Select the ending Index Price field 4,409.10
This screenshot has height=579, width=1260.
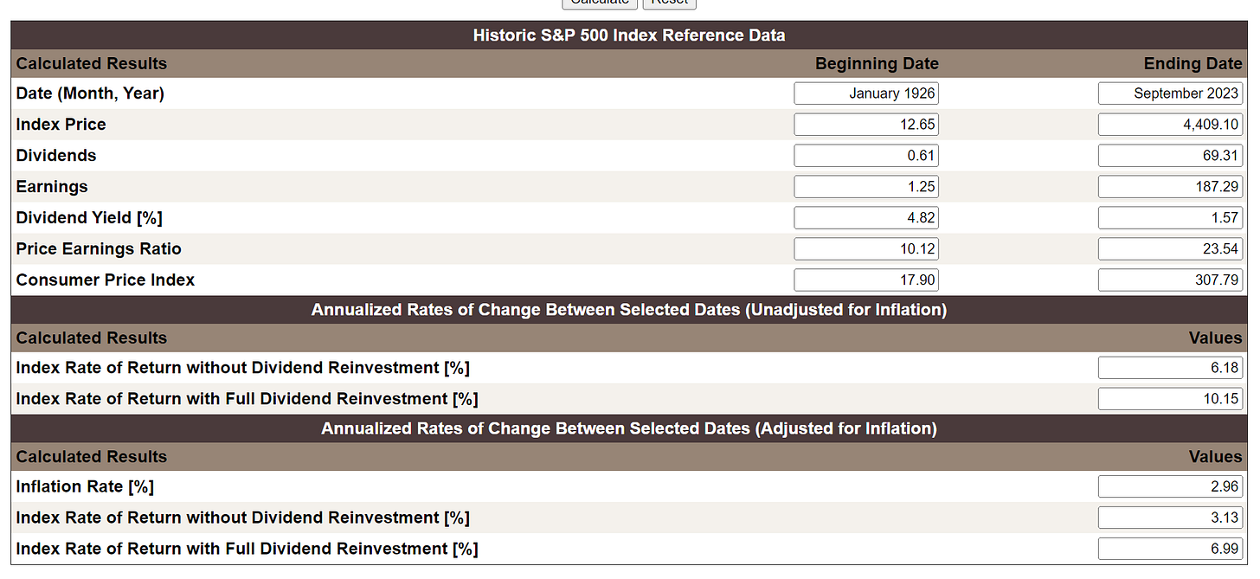[1171, 125]
